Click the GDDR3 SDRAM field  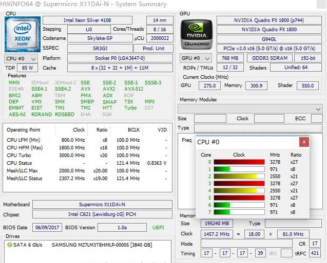[x=270, y=58]
